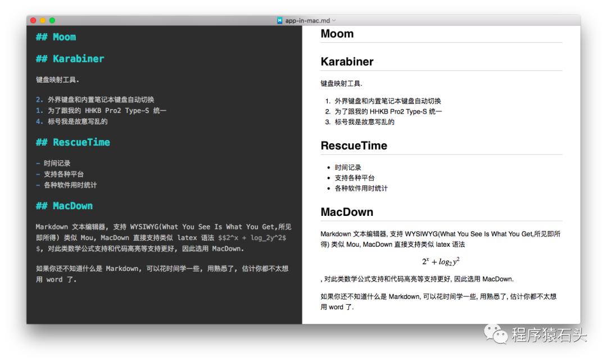The height and width of the screenshot is (362, 607).
Task: Click editor line '- 支持各种平台'
Action: (60, 174)
